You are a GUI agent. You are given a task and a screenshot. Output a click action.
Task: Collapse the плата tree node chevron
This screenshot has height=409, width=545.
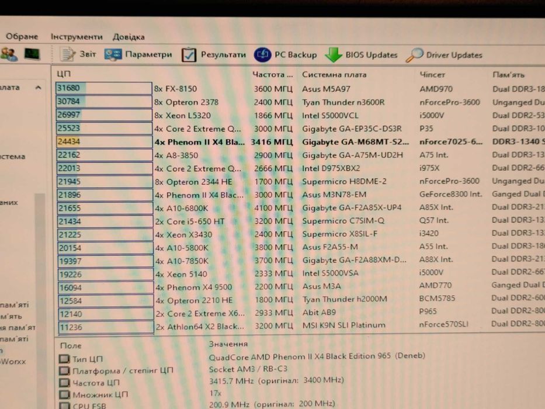[38, 87]
